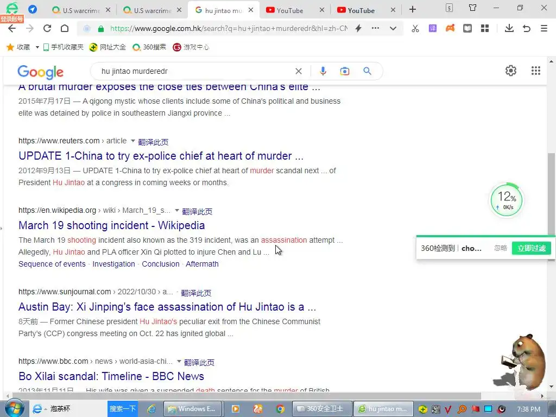
Task: Jump to Conclusion section link
Action: pos(161,264)
